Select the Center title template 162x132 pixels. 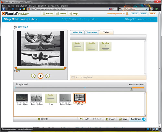[x=78, y=46]
